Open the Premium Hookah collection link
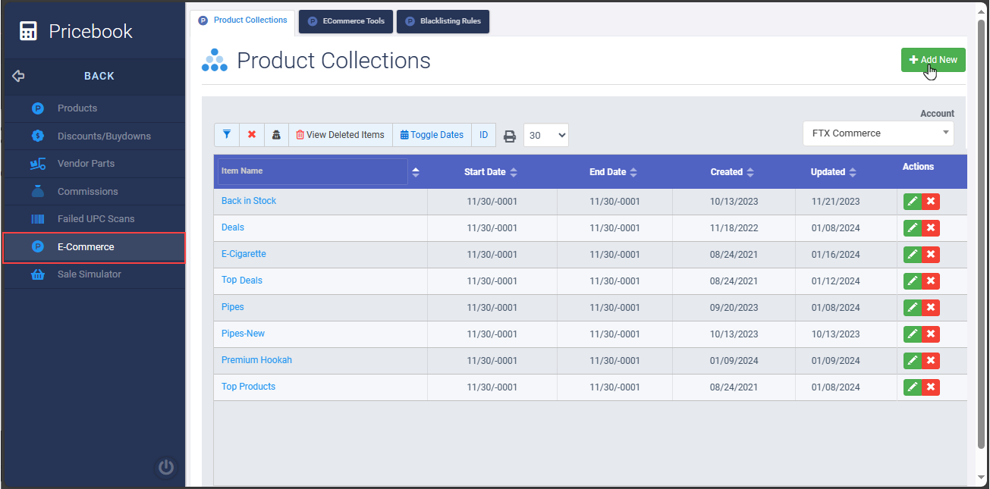The image size is (990, 489). click(x=256, y=360)
